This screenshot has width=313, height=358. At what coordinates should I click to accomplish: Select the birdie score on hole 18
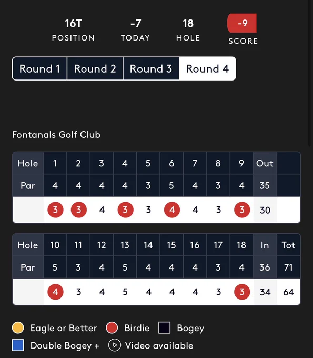coord(242,292)
